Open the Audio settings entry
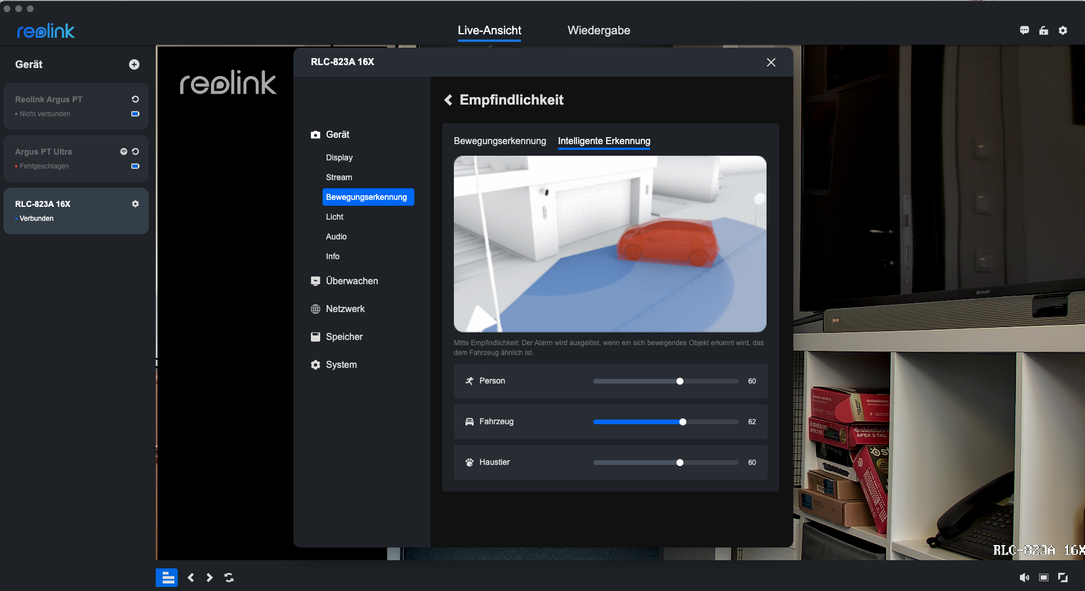1085x591 pixels. click(x=336, y=237)
